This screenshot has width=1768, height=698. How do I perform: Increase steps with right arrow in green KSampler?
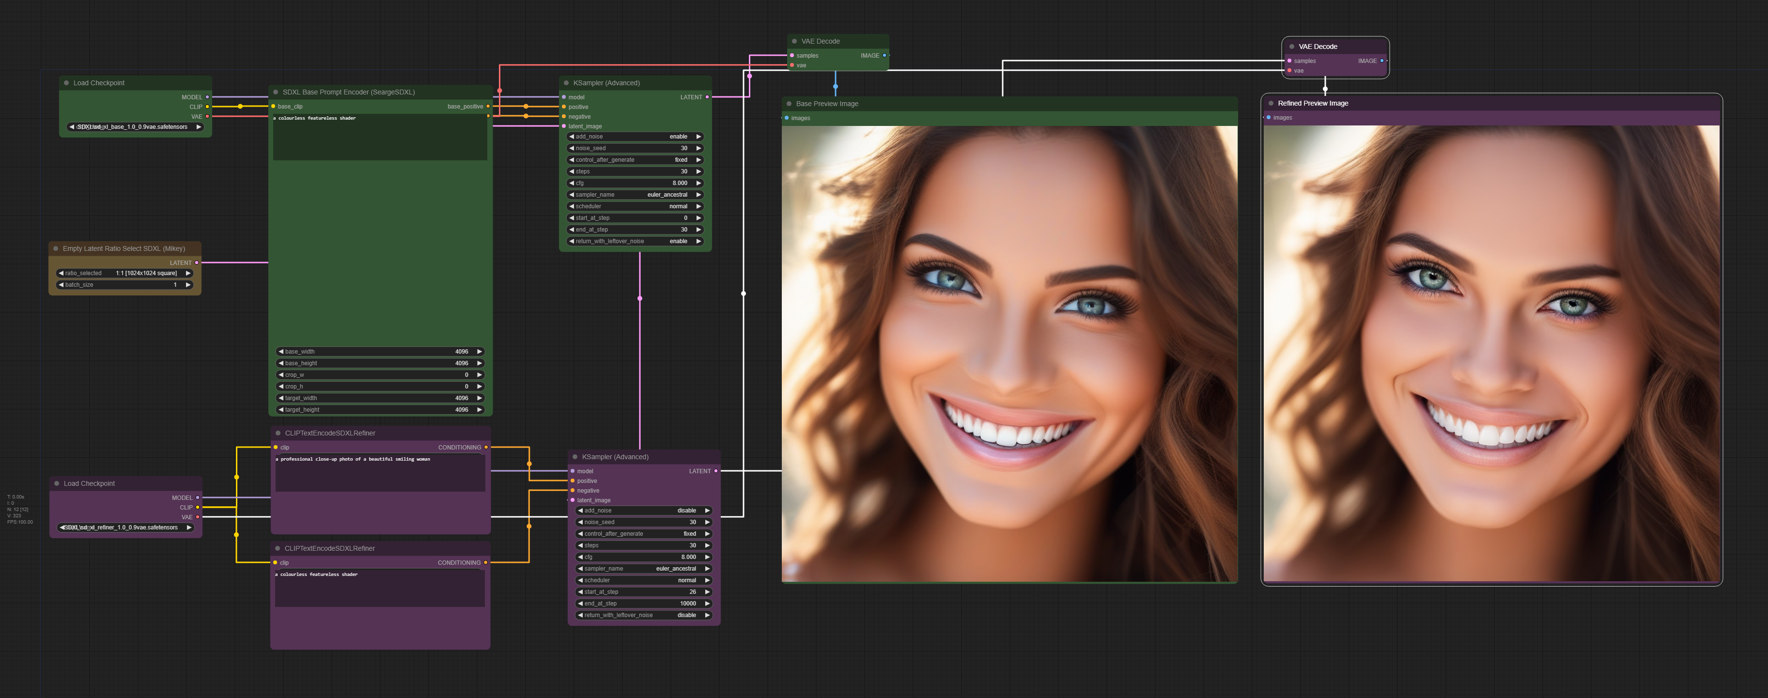point(698,171)
